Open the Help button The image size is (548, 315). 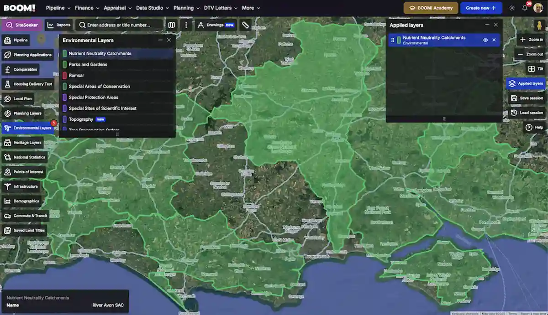point(534,127)
